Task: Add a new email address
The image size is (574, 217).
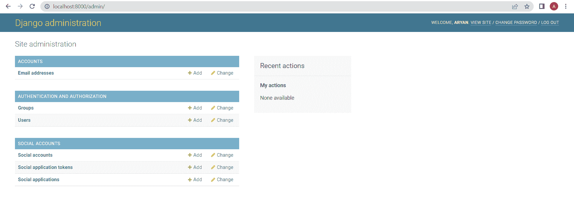Action: pyautogui.click(x=195, y=73)
